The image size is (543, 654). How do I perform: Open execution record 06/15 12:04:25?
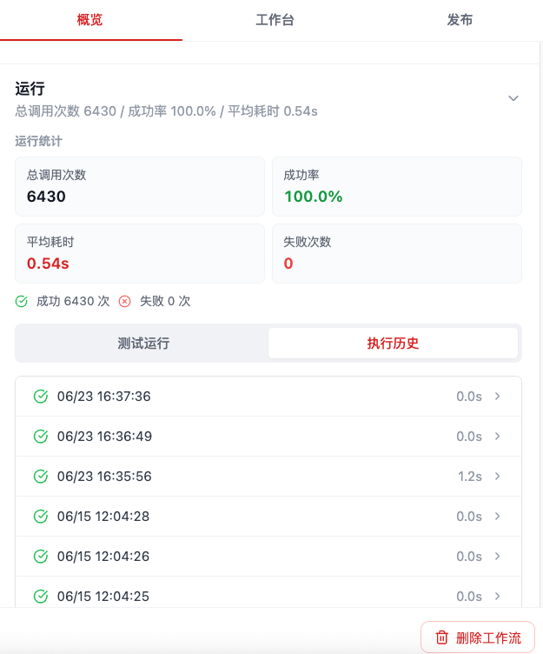(x=268, y=592)
